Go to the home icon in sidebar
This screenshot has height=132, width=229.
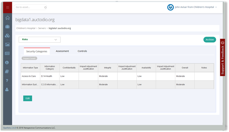coord(8,18)
